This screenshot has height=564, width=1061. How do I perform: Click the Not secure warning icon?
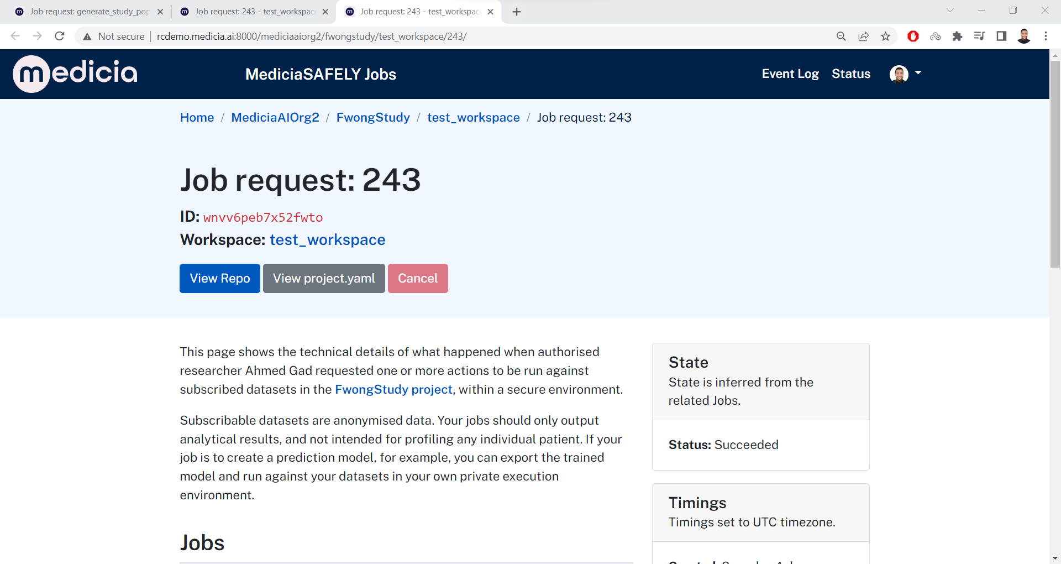[x=87, y=36]
